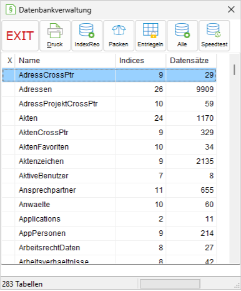Select the Adressen table row
Image resolution: width=241 pixels, height=291 pixels.
[x=109, y=89]
